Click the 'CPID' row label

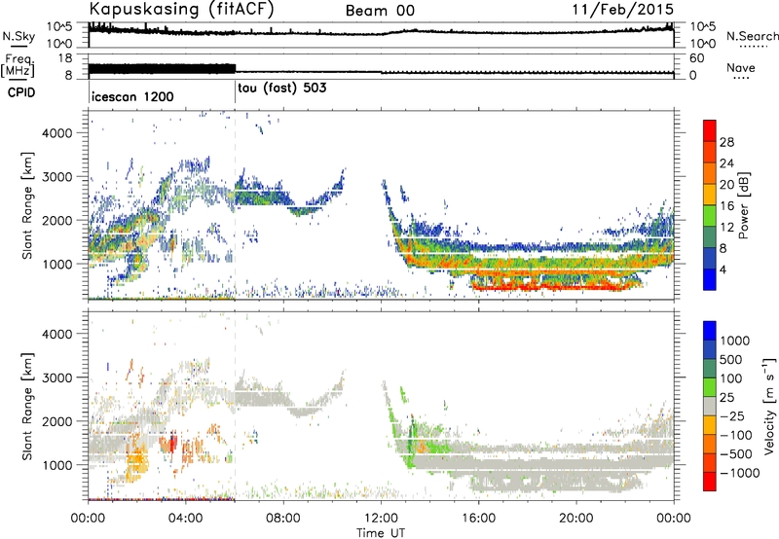(x=21, y=92)
